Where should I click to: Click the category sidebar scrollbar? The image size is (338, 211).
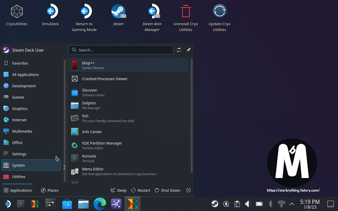[x=65, y=121]
